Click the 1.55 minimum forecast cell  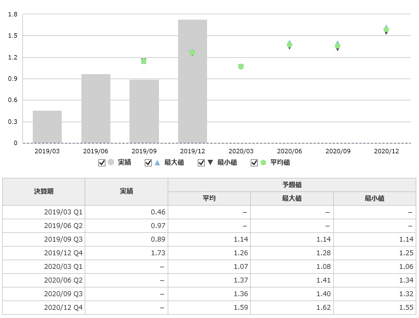[375, 308]
